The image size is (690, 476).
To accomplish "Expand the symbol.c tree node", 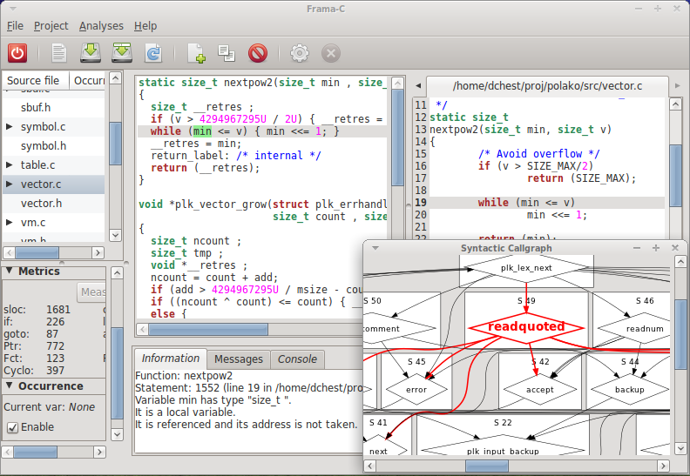I will (10, 126).
